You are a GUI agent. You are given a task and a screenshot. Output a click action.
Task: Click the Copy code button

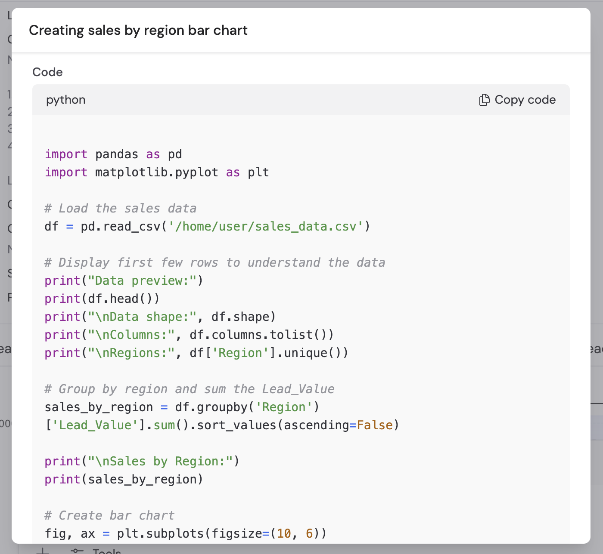[x=517, y=99]
